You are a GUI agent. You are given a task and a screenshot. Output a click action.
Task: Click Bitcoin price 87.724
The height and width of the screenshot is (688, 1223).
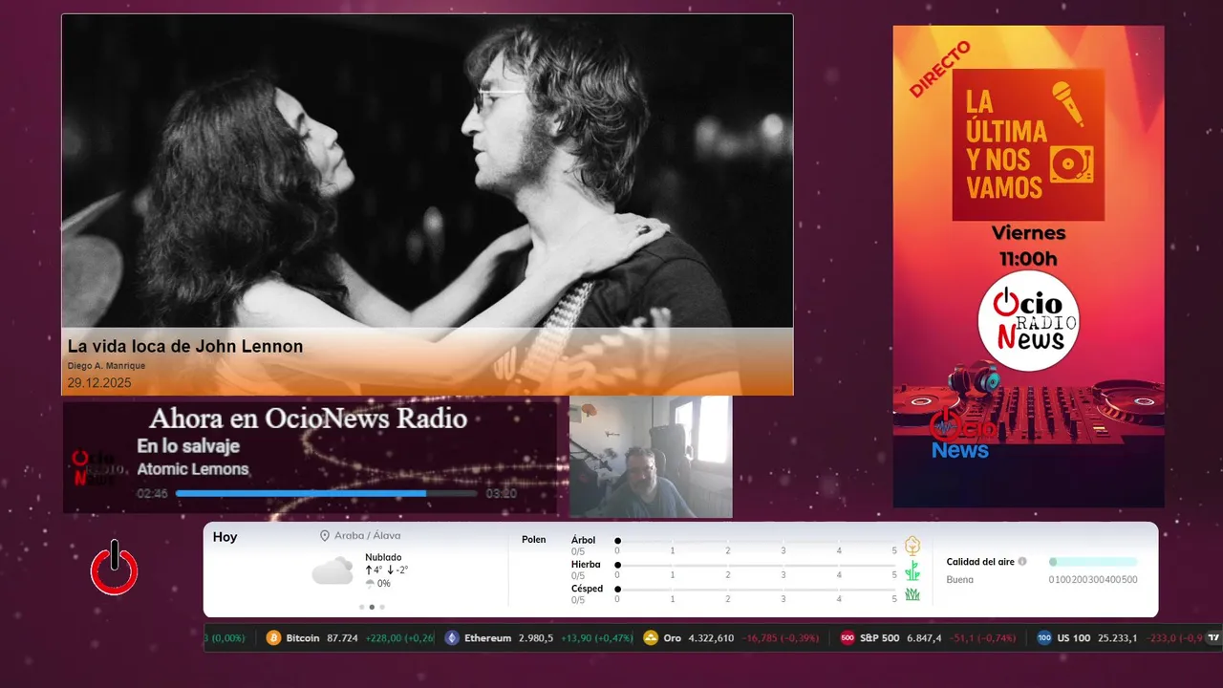tap(342, 638)
